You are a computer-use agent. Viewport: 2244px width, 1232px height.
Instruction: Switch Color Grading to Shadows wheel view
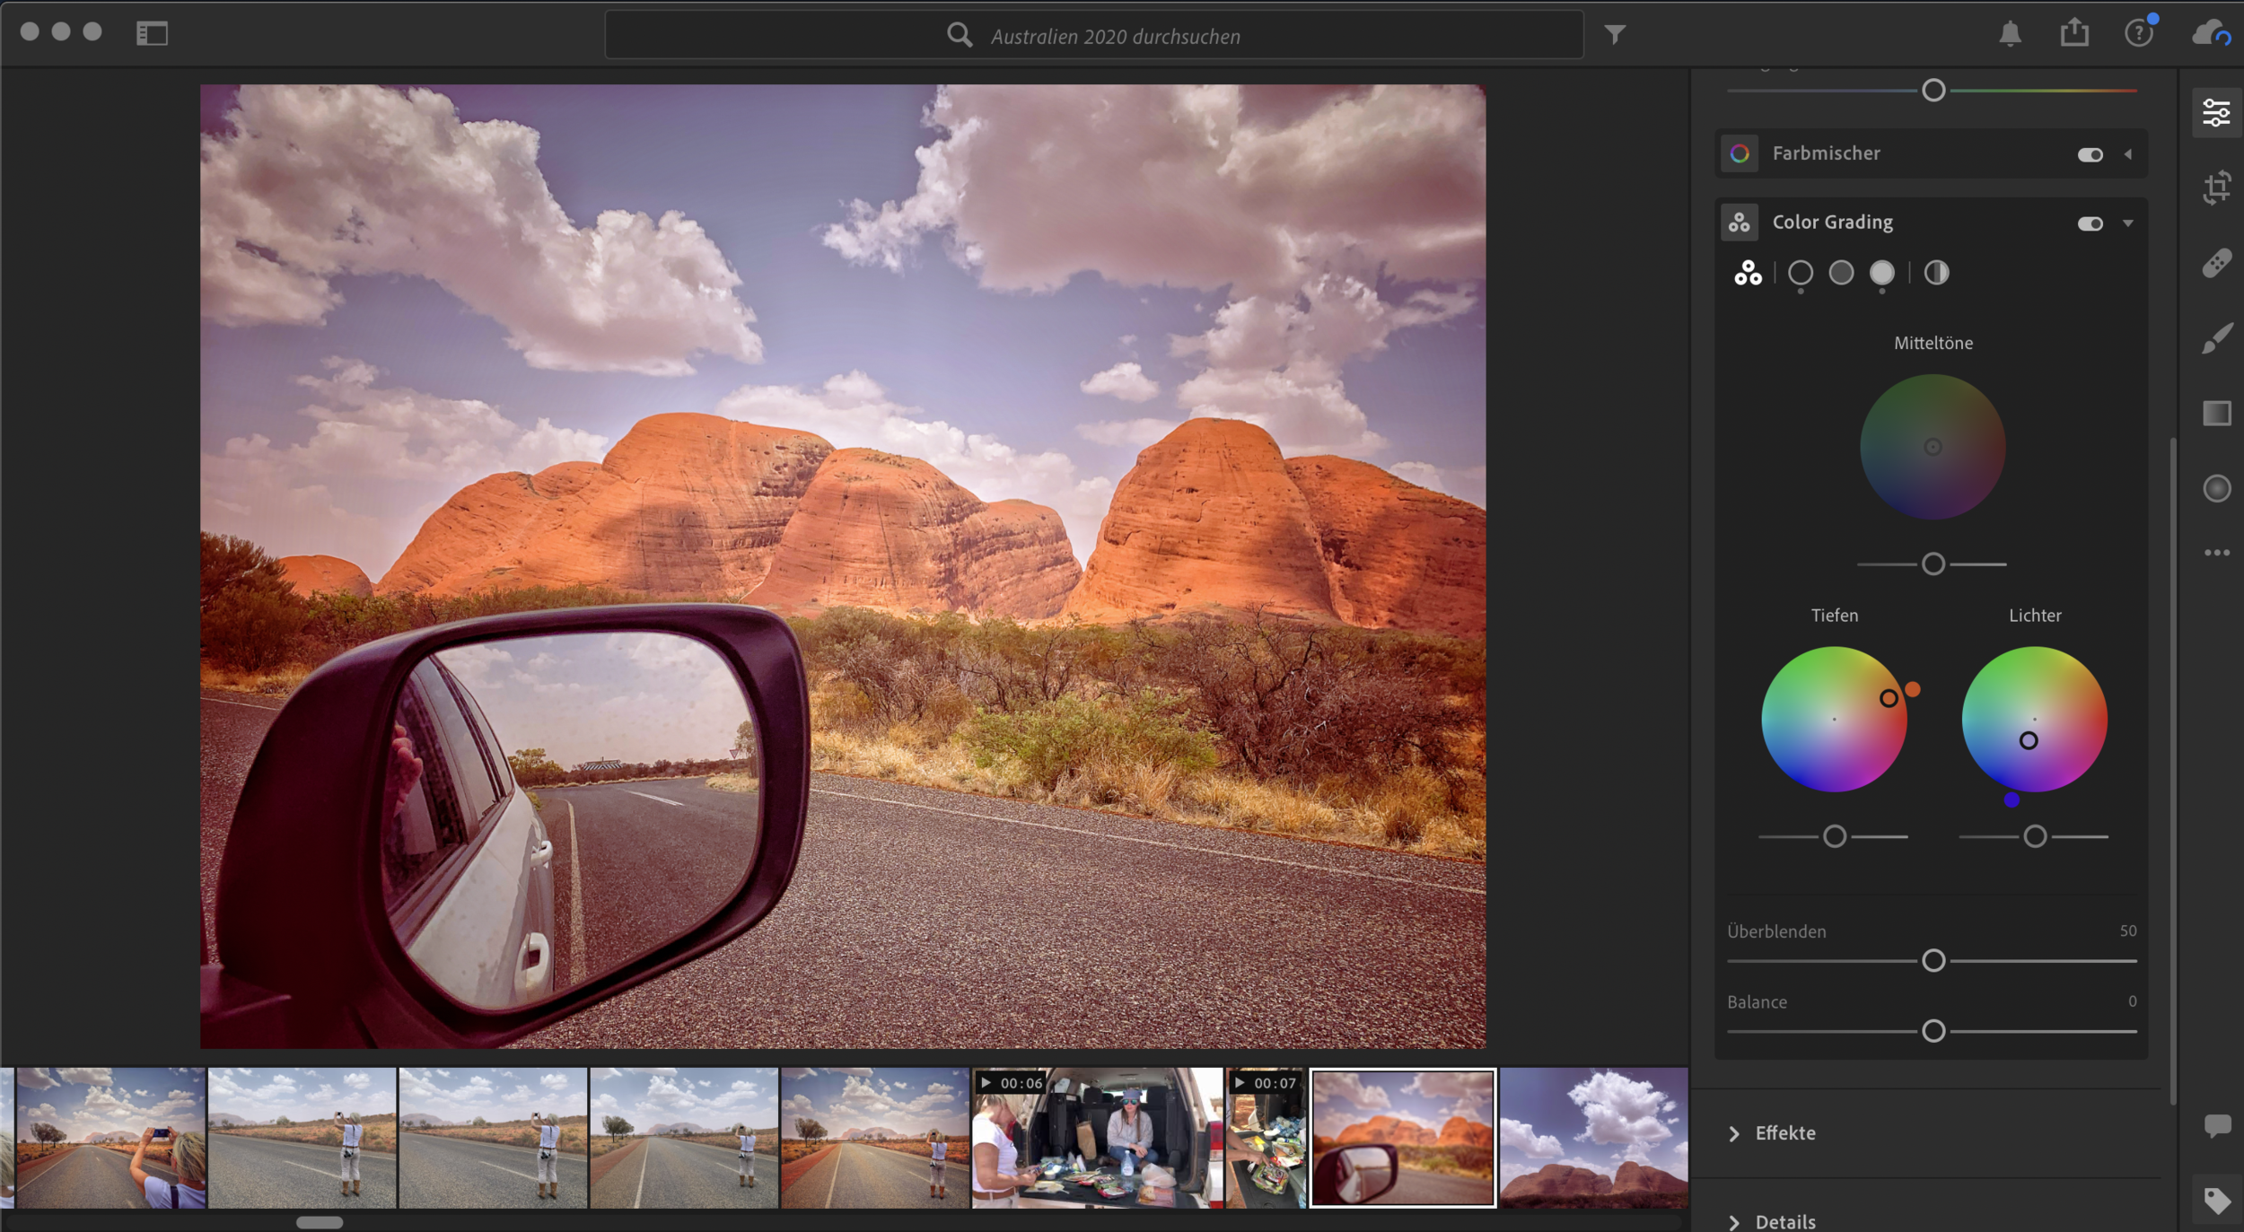click(x=1800, y=274)
